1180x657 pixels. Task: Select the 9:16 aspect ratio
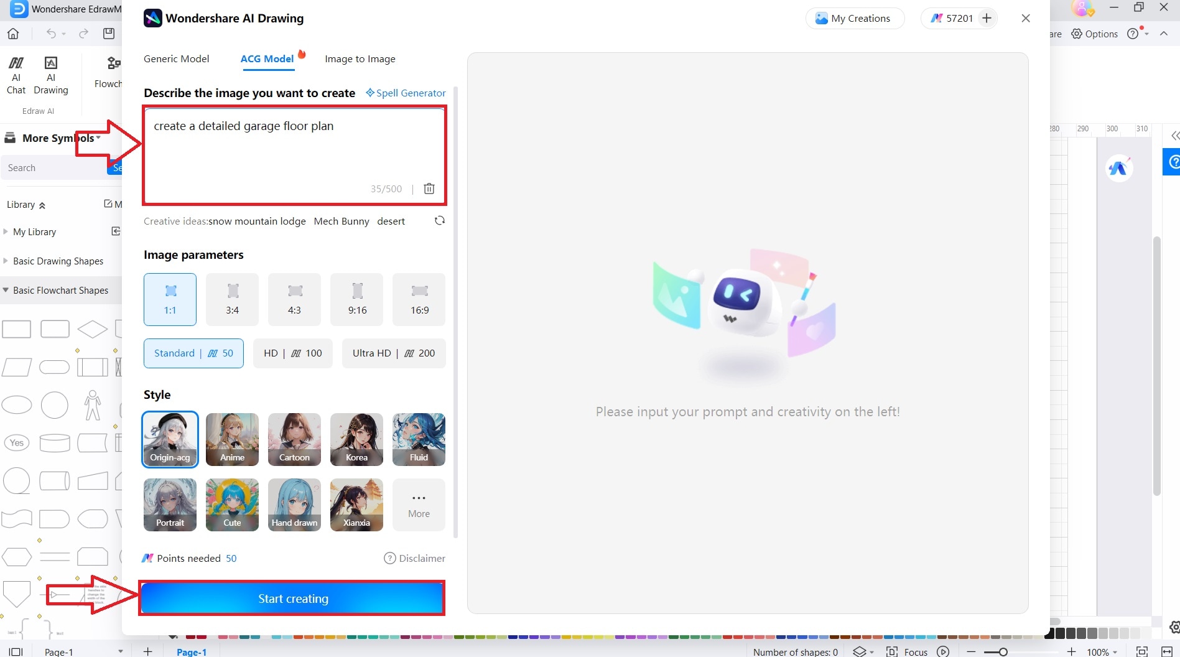coord(357,299)
